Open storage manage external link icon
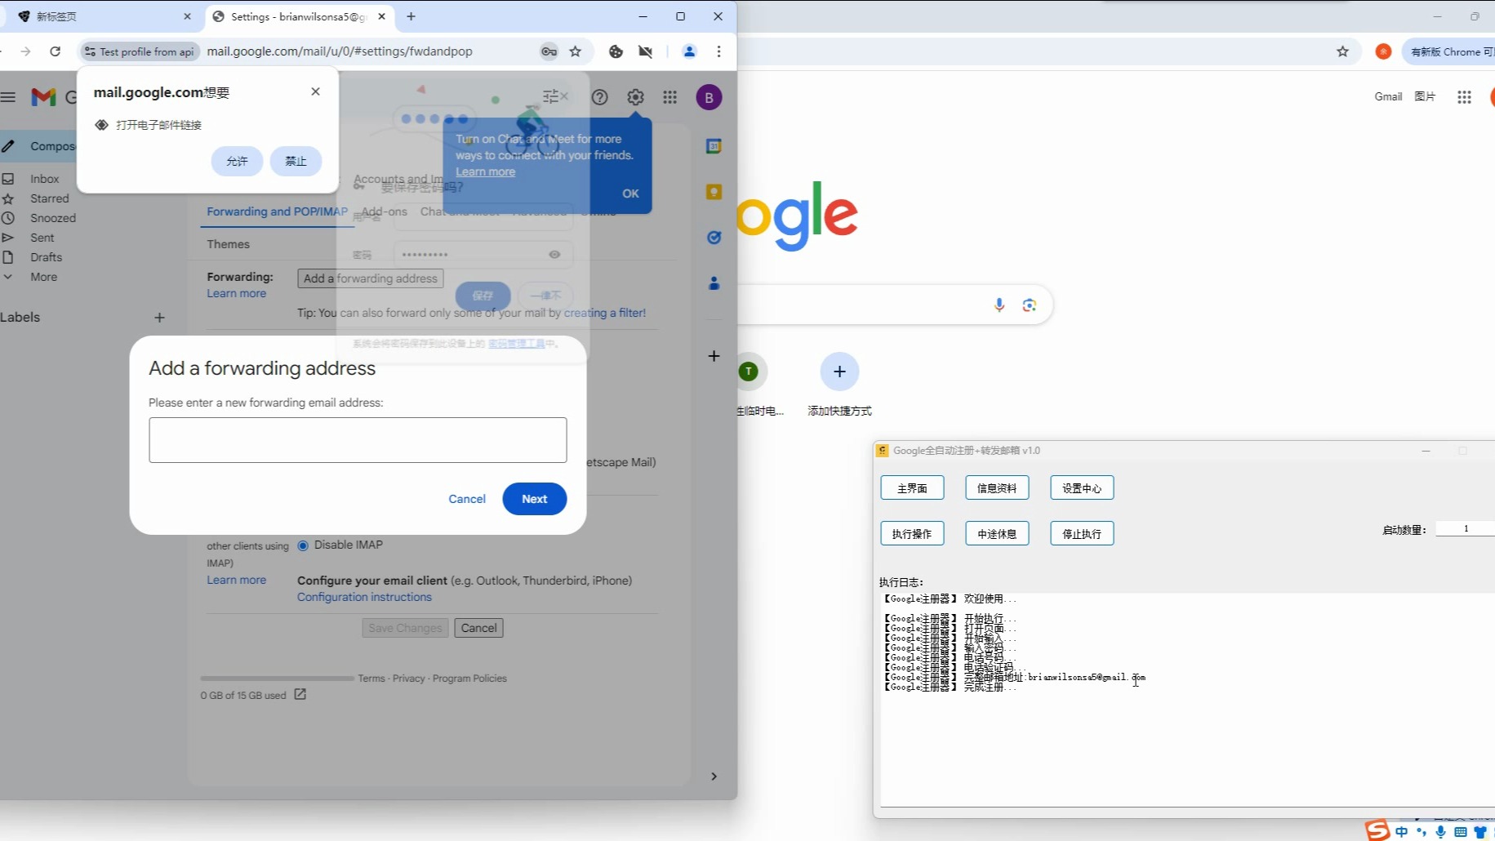This screenshot has height=841, width=1495. click(x=300, y=694)
